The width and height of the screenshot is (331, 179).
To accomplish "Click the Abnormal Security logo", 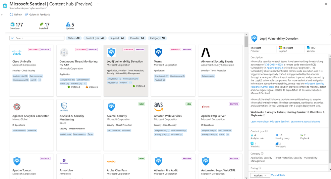I will pyautogui.click(x=206, y=53).
